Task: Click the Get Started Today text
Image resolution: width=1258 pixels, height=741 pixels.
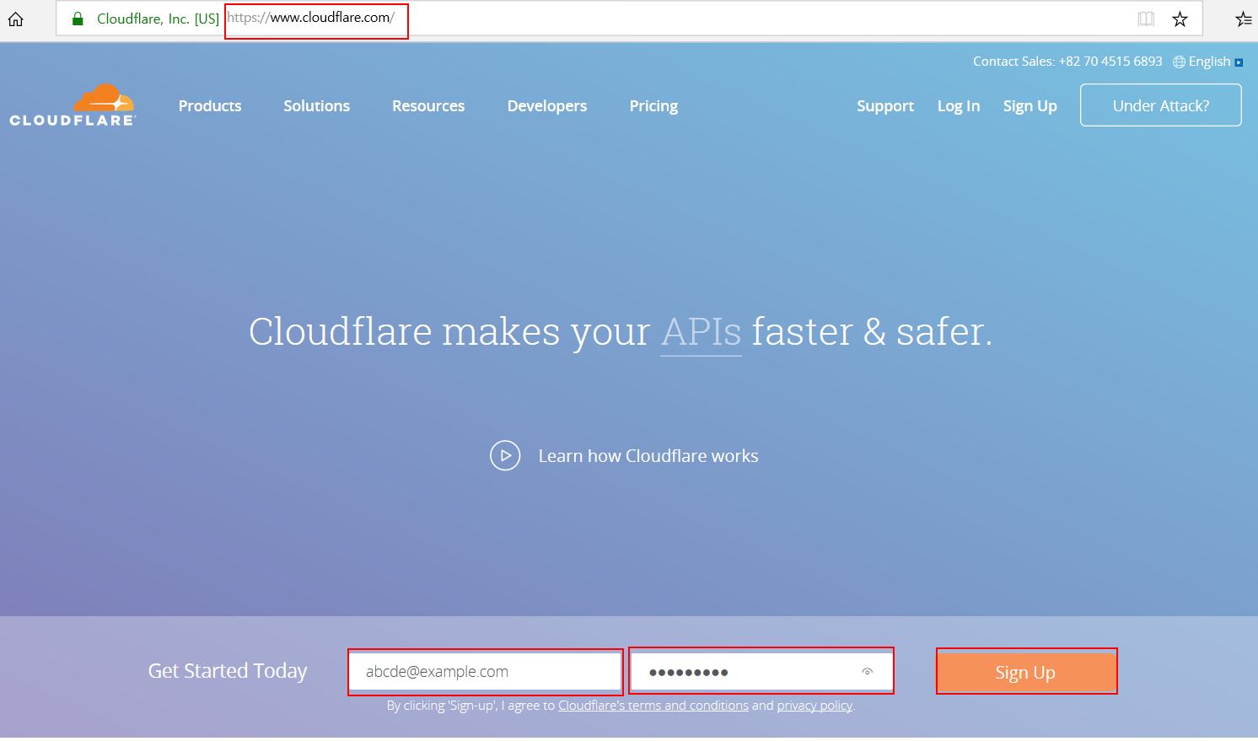Action: [x=228, y=671]
